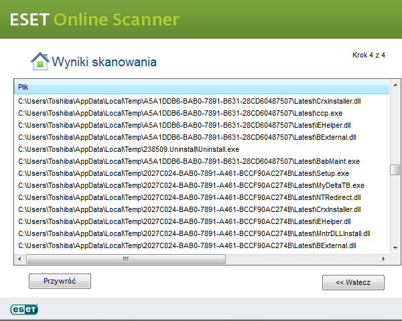Select the BabMaint.exe file row
This screenshot has width=402, height=321.
[x=202, y=161]
